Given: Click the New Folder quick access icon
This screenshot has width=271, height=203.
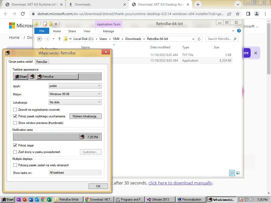Looking at the screenshot, I should pyautogui.click(x=51, y=24).
